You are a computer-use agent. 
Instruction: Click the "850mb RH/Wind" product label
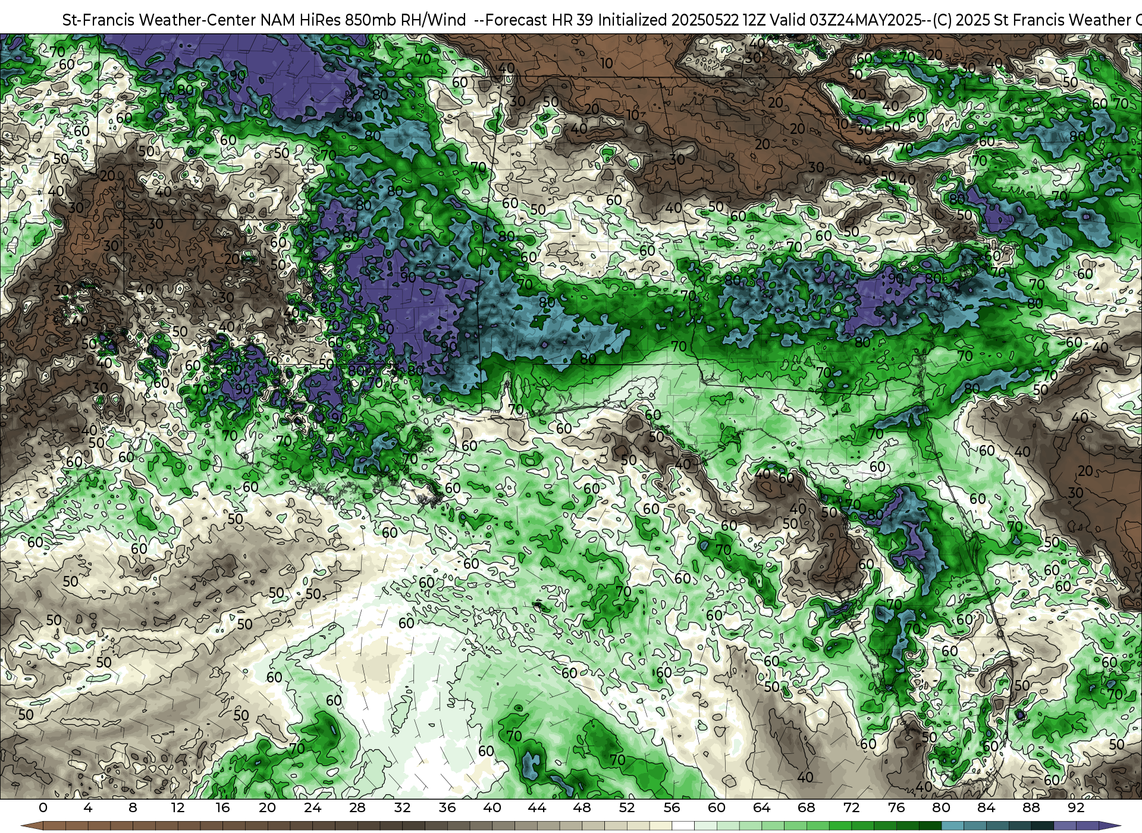[x=406, y=20]
